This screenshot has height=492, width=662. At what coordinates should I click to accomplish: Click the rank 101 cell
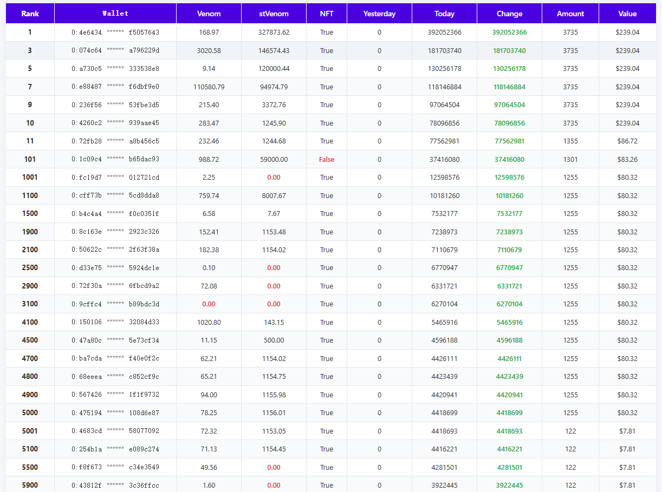click(x=30, y=160)
